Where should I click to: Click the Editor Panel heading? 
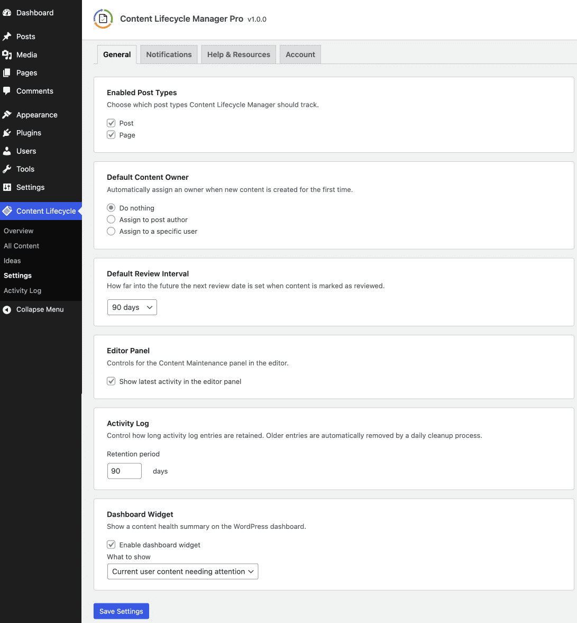tap(129, 351)
